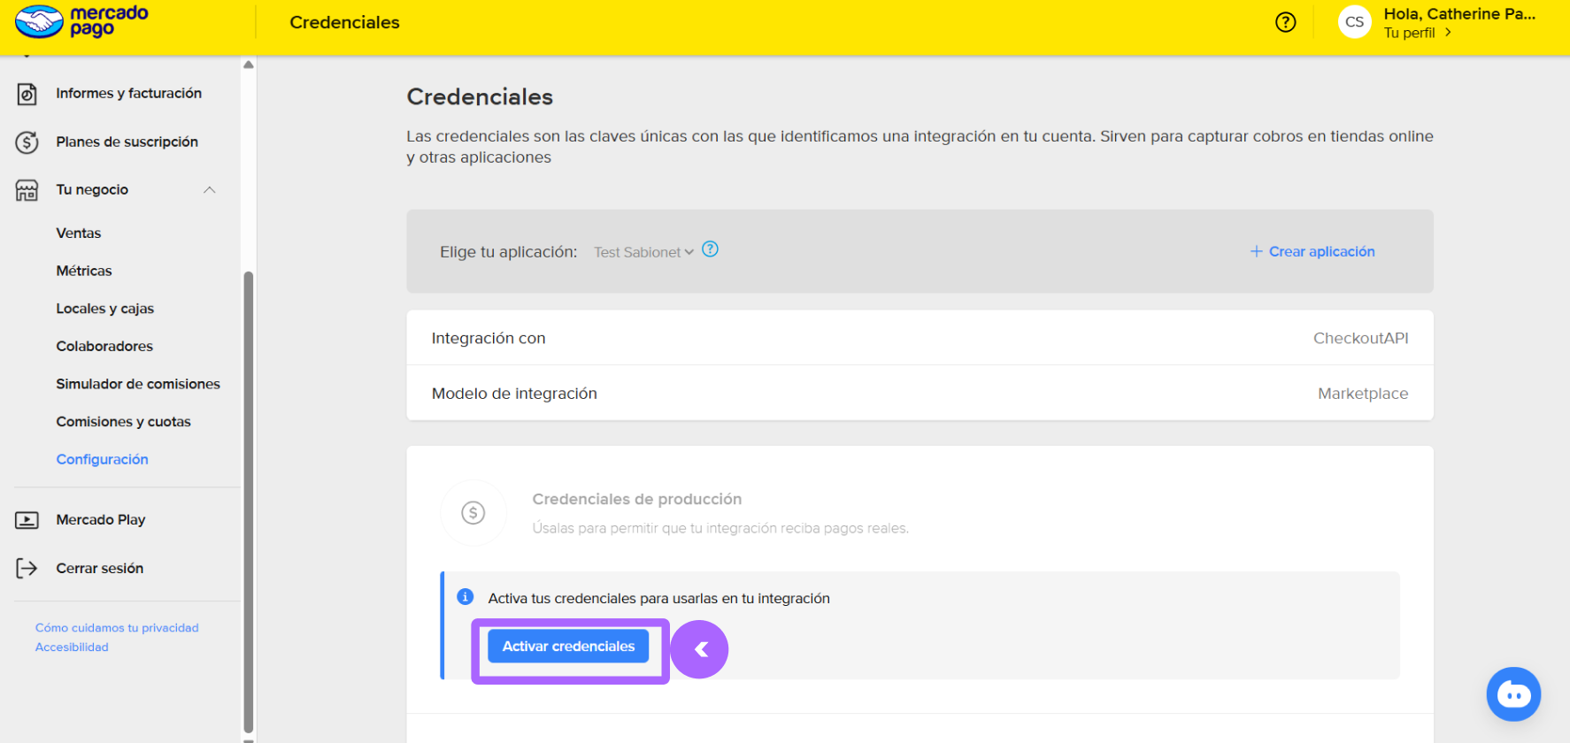This screenshot has width=1570, height=743.
Task: Choose Cerrar sesión to log out
Action: coord(100,568)
